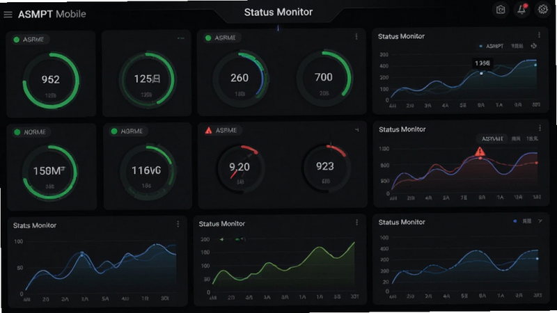Screen dimensions: 557x313
Task: Click the highlighted data point under 1368 tooltip
Action: 481,74
